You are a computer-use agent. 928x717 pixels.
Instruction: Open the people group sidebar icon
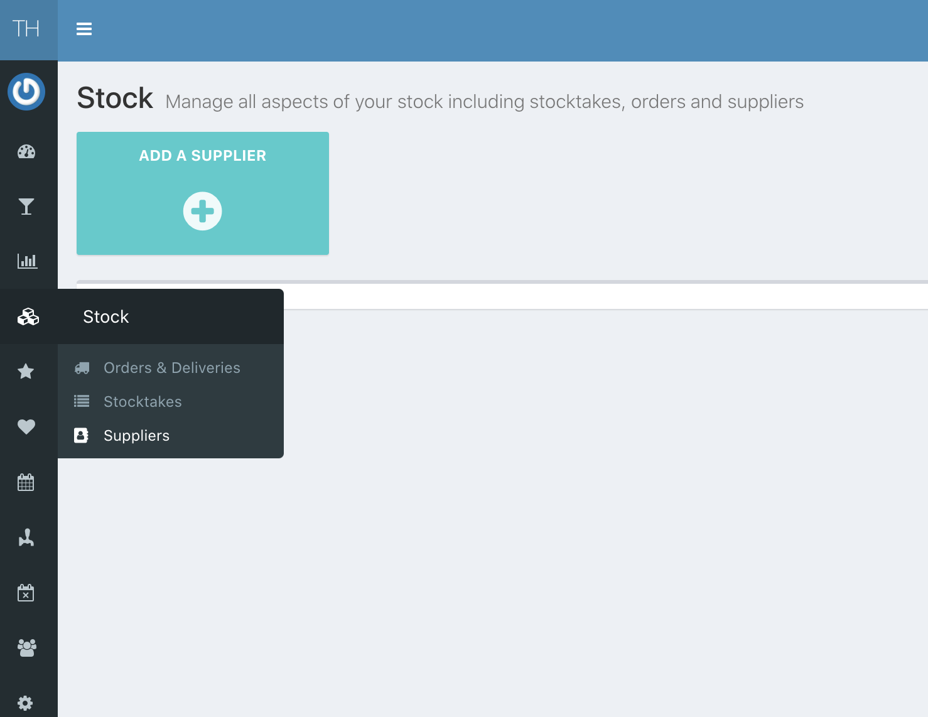(x=26, y=647)
